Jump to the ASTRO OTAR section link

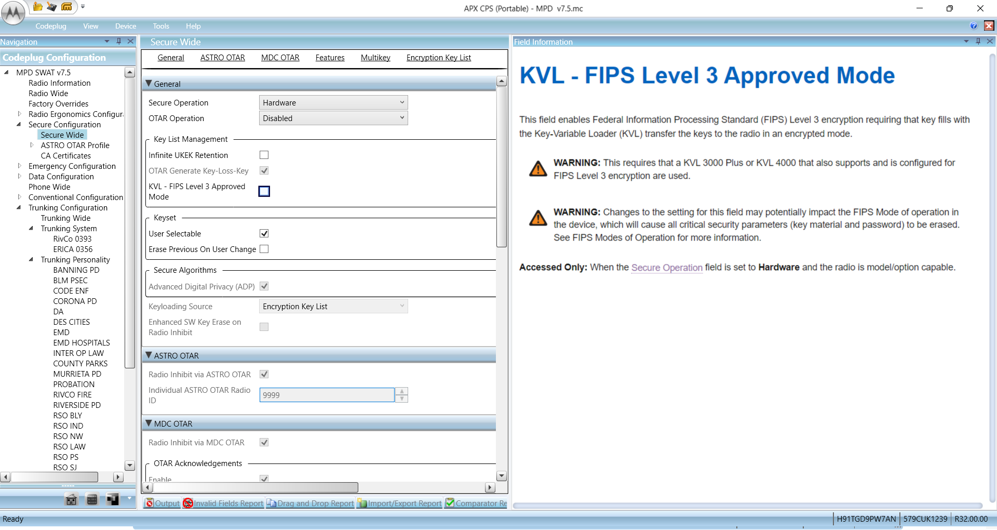(x=223, y=58)
